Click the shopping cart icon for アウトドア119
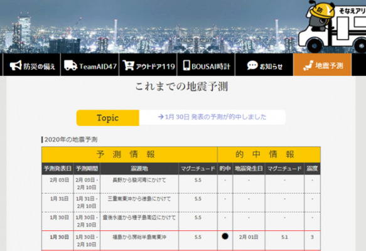The height and width of the screenshot is (251, 366). coord(128,65)
